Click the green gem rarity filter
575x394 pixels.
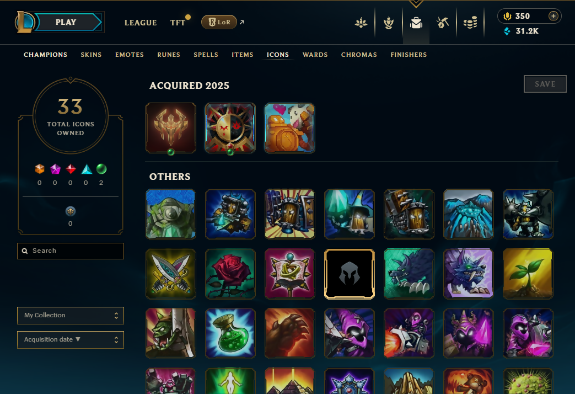[x=101, y=169]
